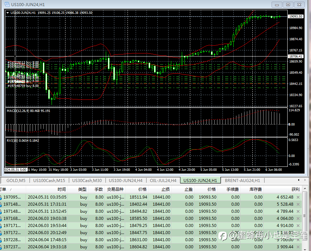
Task: Click the 类型 column header
Action: (82, 189)
